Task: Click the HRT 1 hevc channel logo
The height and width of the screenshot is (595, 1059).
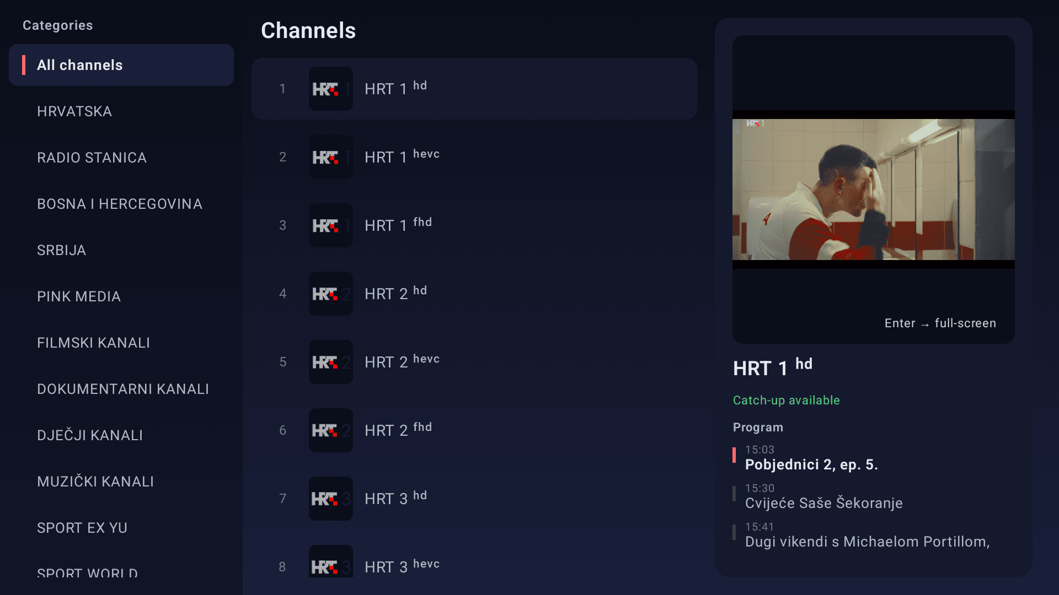Action: (331, 157)
